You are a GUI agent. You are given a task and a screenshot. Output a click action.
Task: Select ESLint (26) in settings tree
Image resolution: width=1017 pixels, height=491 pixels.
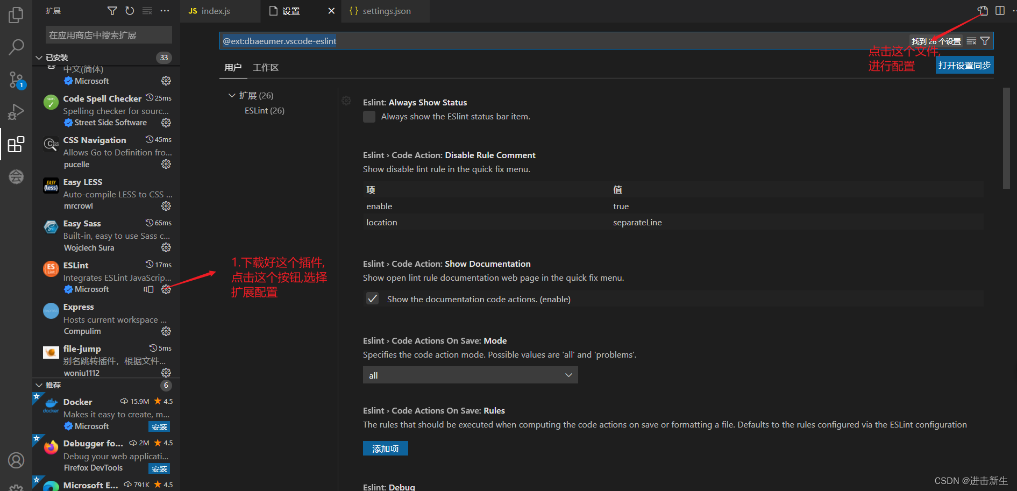pos(265,110)
